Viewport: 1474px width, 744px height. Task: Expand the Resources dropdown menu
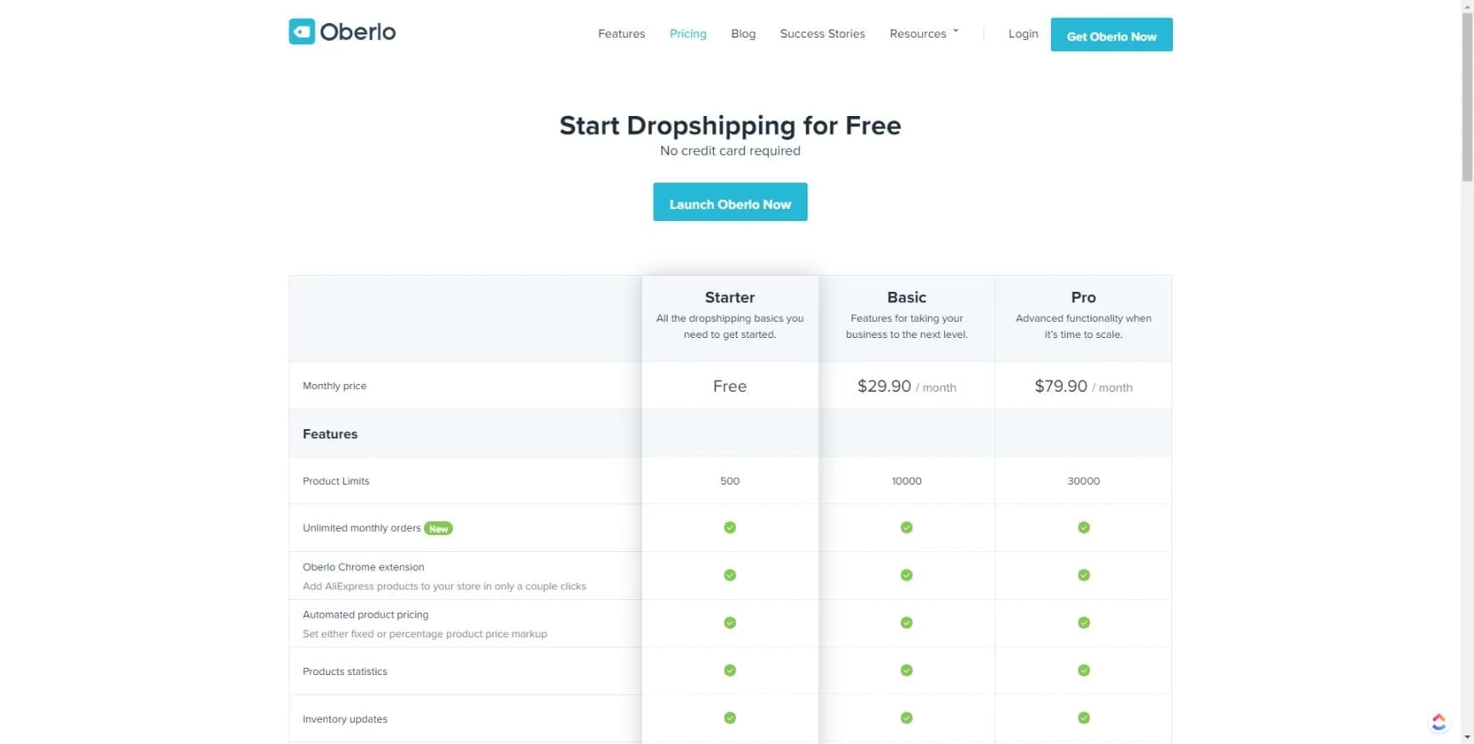(924, 34)
